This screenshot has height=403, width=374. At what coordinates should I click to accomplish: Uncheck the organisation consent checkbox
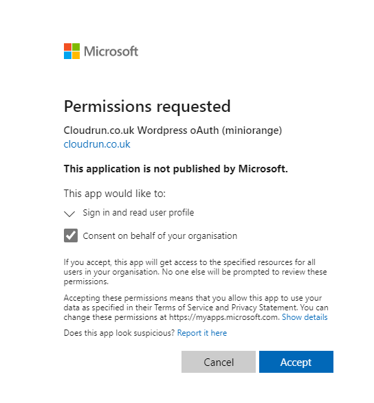coord(71,235)
